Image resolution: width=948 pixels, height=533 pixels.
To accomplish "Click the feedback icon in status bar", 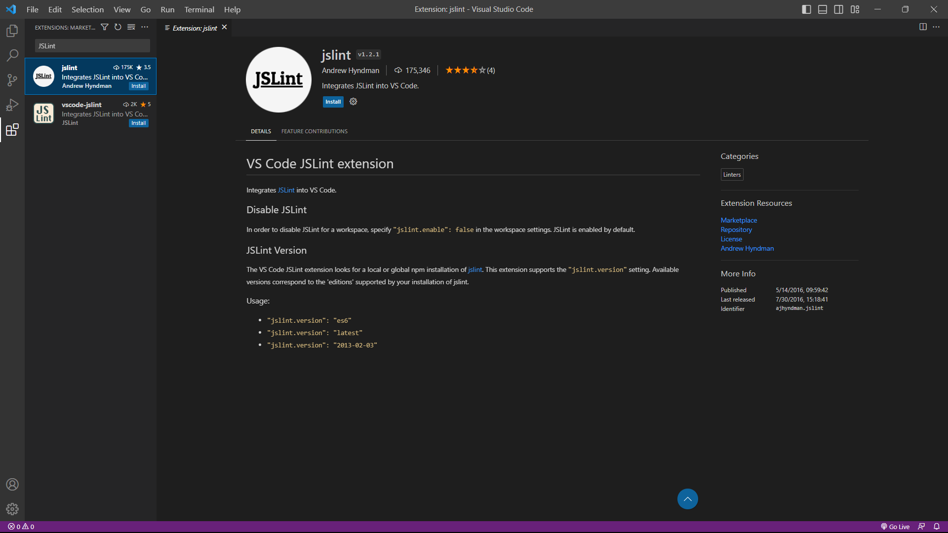I will click(921, 527).
